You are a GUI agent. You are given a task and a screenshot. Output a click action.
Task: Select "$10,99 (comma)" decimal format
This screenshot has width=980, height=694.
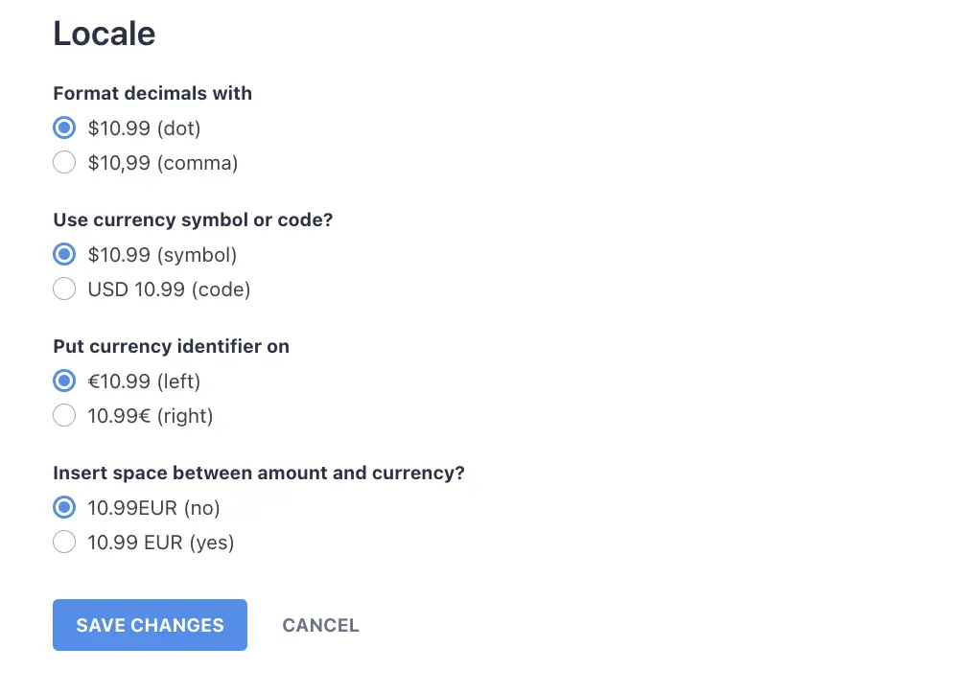pyautogui.click(x=63, y=162)
